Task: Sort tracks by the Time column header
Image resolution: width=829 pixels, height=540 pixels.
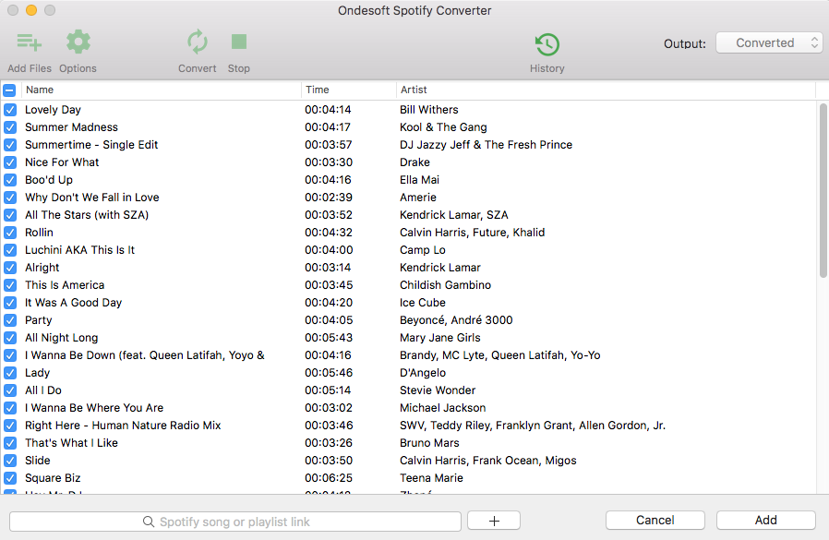Action: (348, 90)
